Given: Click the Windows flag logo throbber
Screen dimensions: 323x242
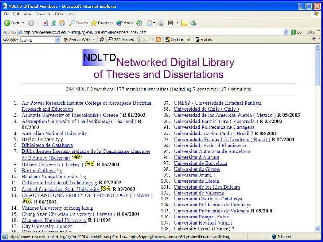Looking at the screenshot, I should (x=316, y=14).
